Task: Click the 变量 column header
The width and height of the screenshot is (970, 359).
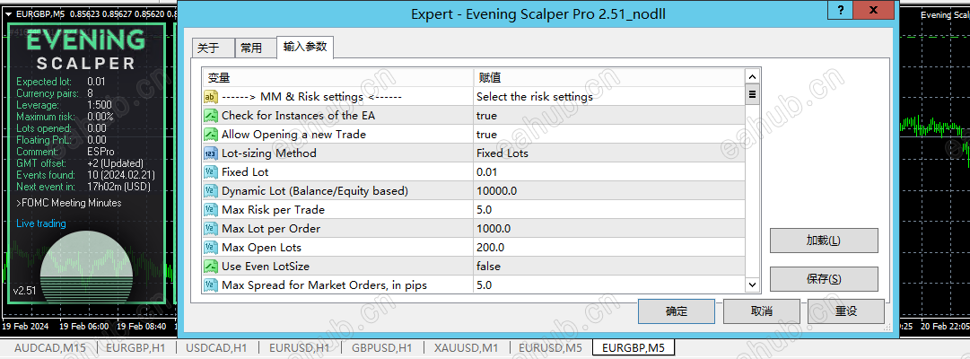Action: pyautogui.click(x=337, y=77)
